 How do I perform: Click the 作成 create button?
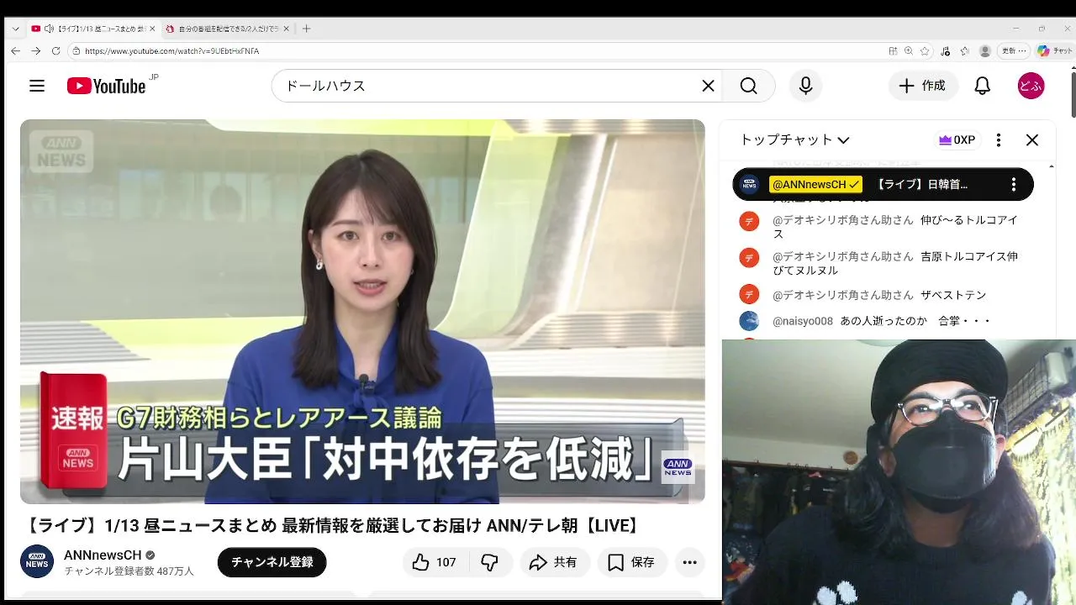pyautogui.click(x=923, y=86)
